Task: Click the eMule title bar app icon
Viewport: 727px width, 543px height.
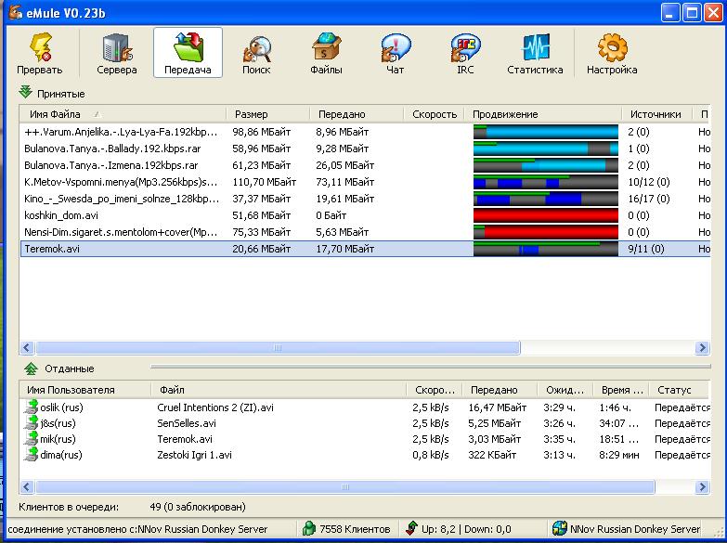Action: tap(15, 11)
